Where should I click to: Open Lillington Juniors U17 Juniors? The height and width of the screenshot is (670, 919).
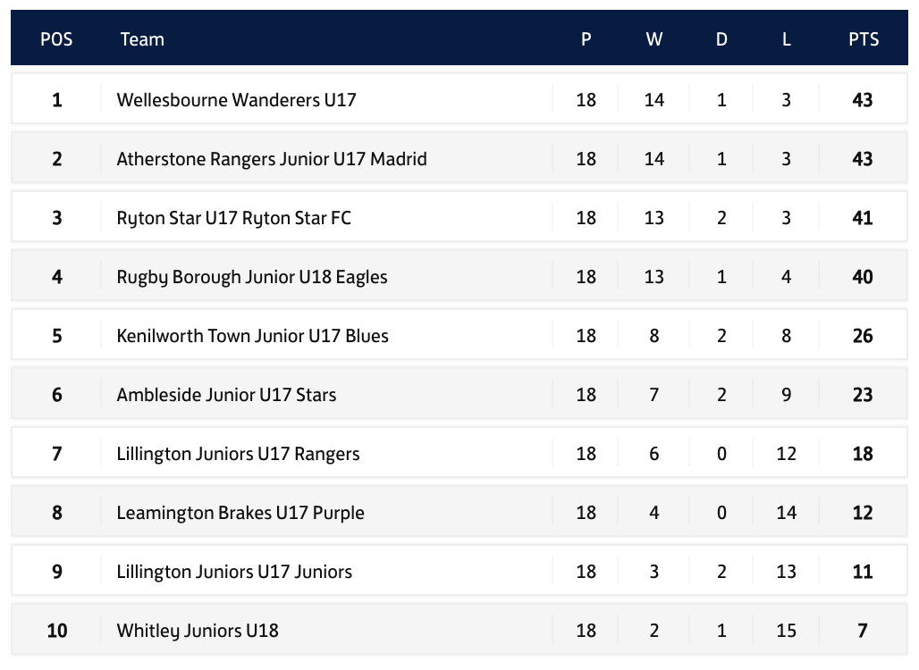pyautogui.click(x=234, y=572)
